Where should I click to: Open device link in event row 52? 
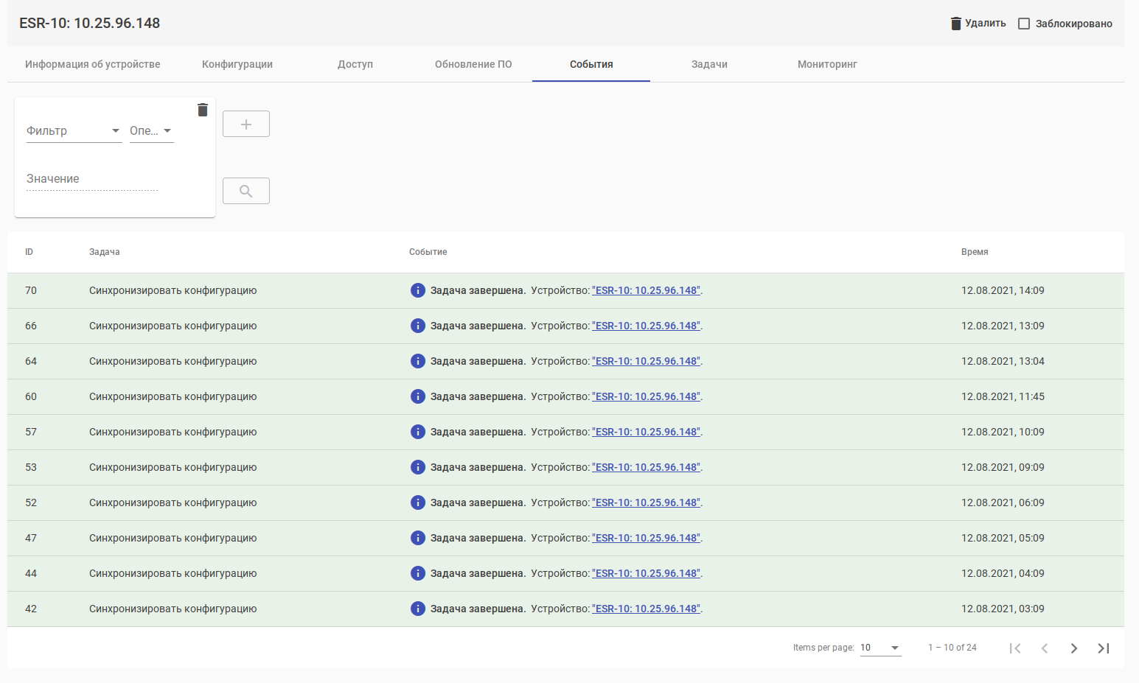coord(647,502)
